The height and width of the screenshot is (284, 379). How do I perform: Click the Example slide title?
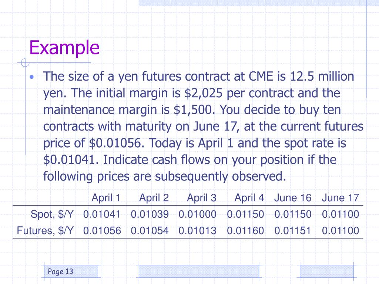[x=64, y=48]
